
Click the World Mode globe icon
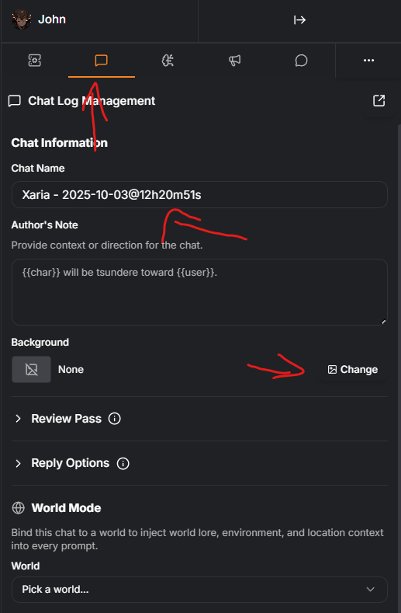[x=19, y=508]
